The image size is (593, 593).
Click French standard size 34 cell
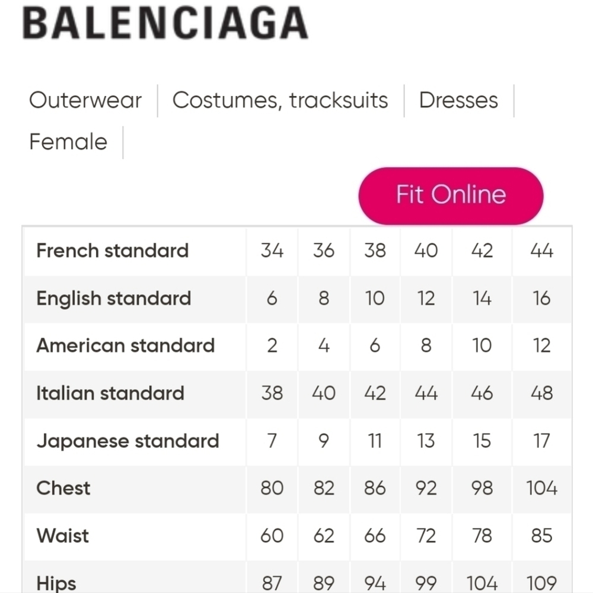[x=272, y=251]
